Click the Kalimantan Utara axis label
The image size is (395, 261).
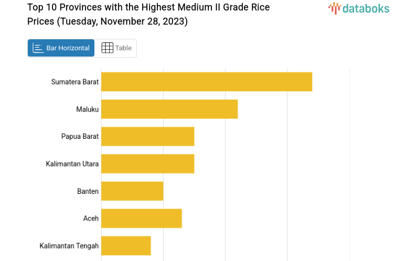point(72,164)
